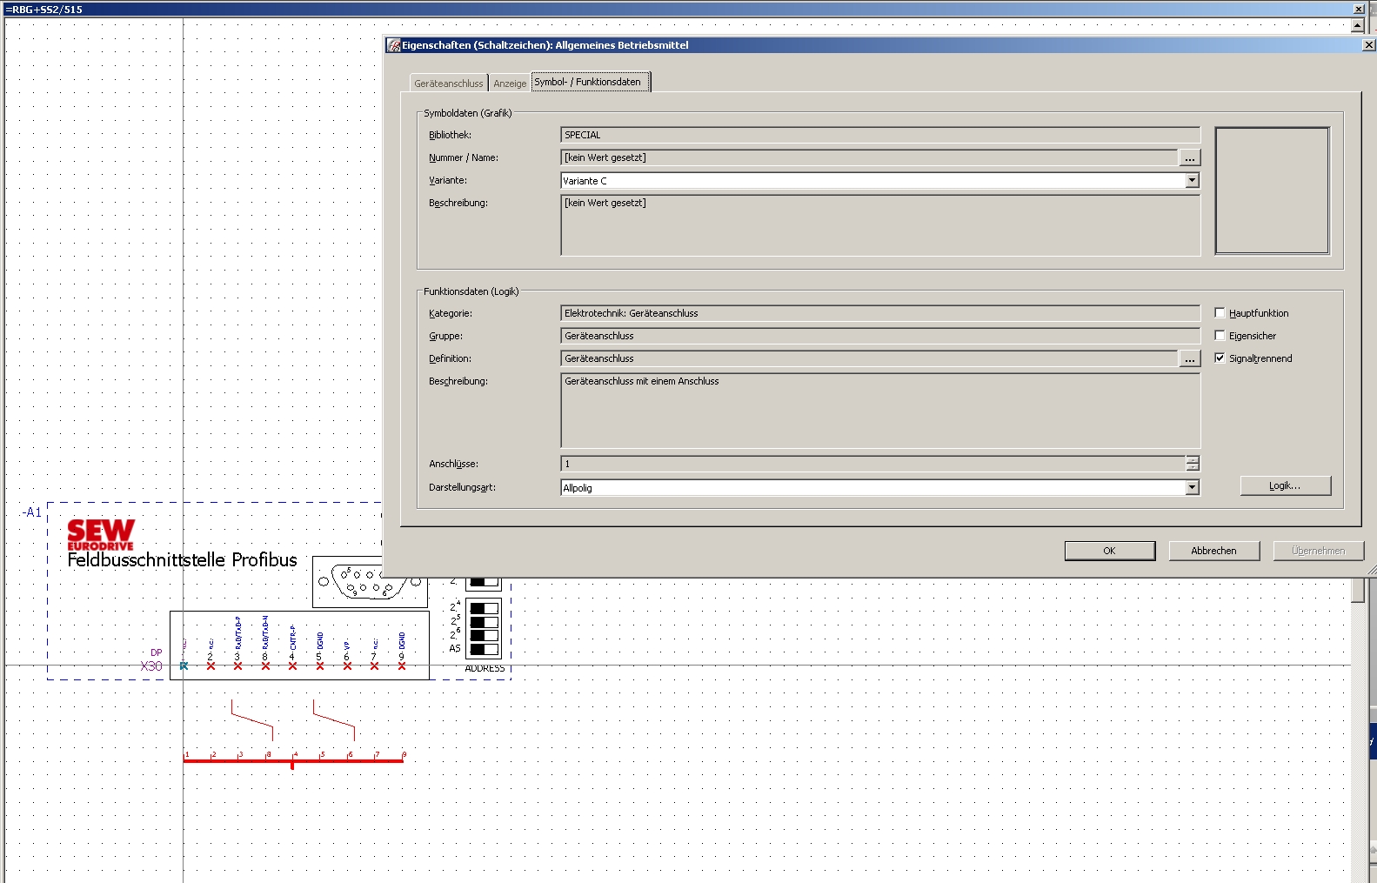The height and width of the screenshot is (883, 1377).
Task: Open the Logik... dialog button
Action: coord(1285,485)
